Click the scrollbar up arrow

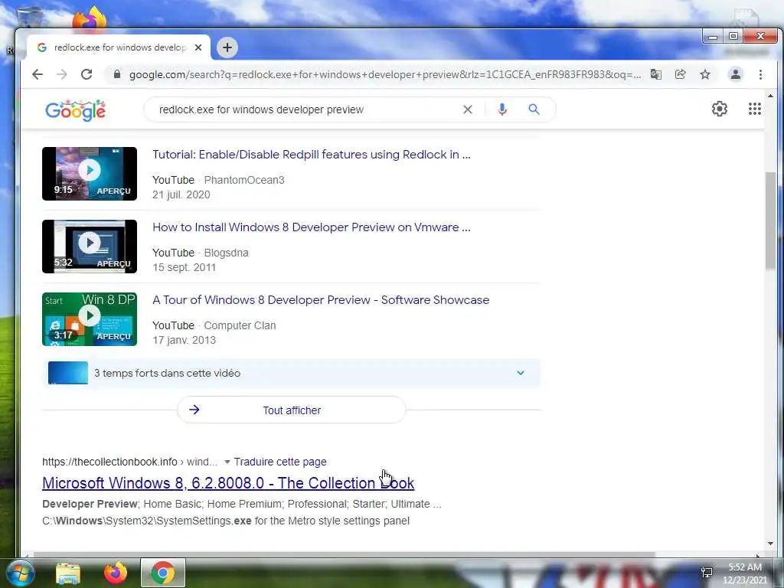[770, 96]
